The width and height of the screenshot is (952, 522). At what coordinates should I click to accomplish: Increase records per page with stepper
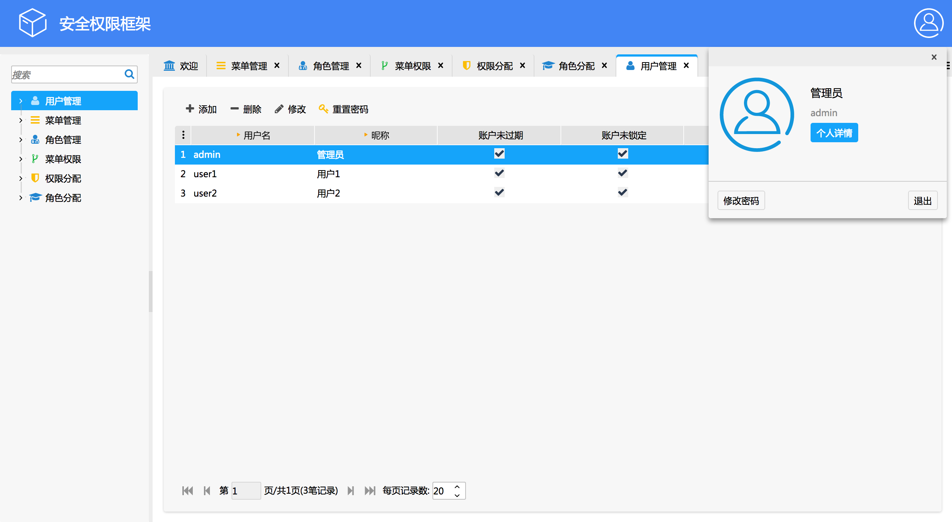coord(457,487)
